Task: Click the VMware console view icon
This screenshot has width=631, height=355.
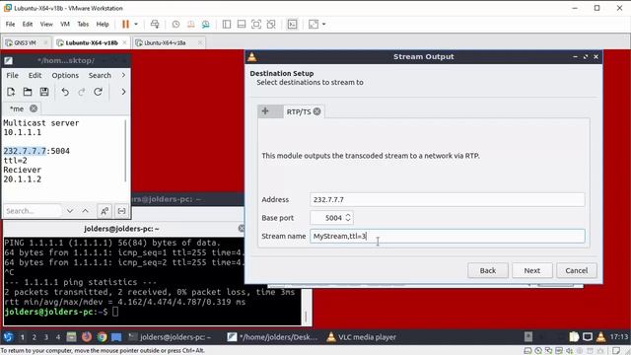Action: point(292,24)
